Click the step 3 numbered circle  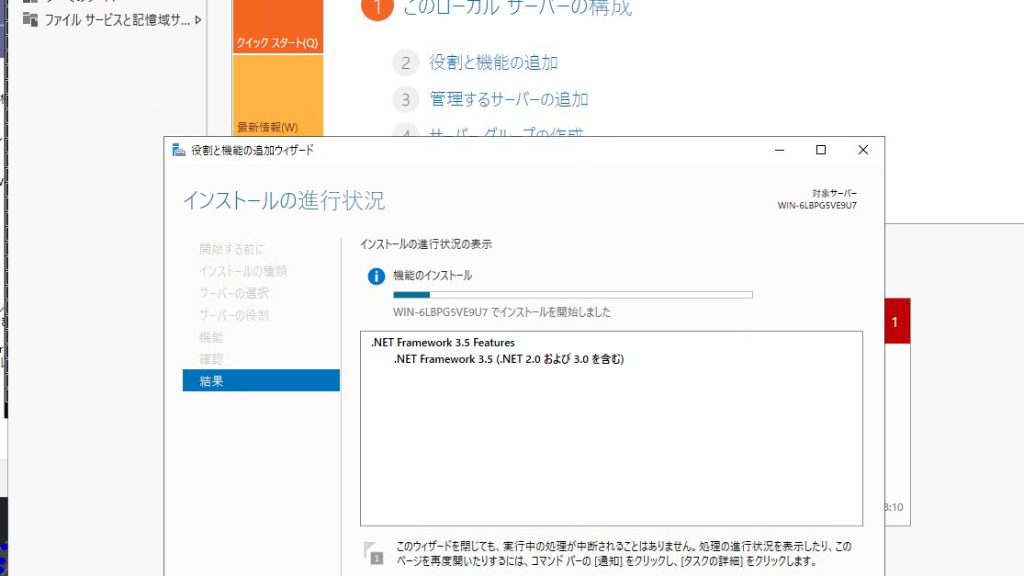(x=406, y=98)
